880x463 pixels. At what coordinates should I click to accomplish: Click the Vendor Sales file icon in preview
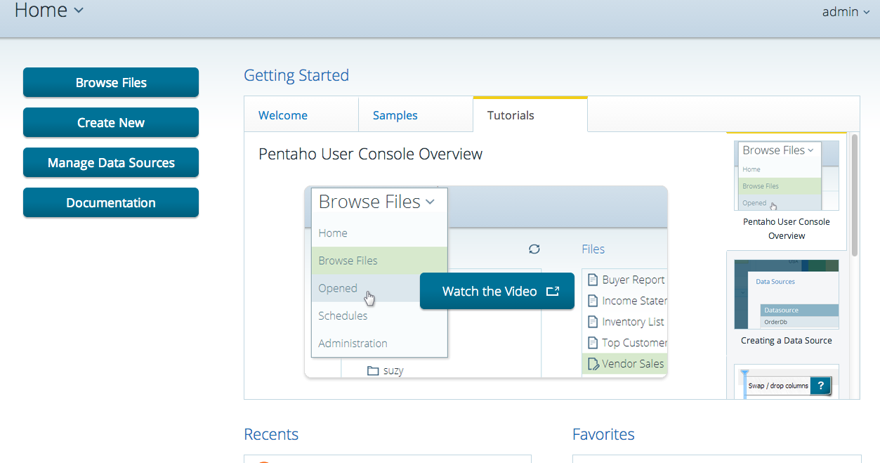593,363
